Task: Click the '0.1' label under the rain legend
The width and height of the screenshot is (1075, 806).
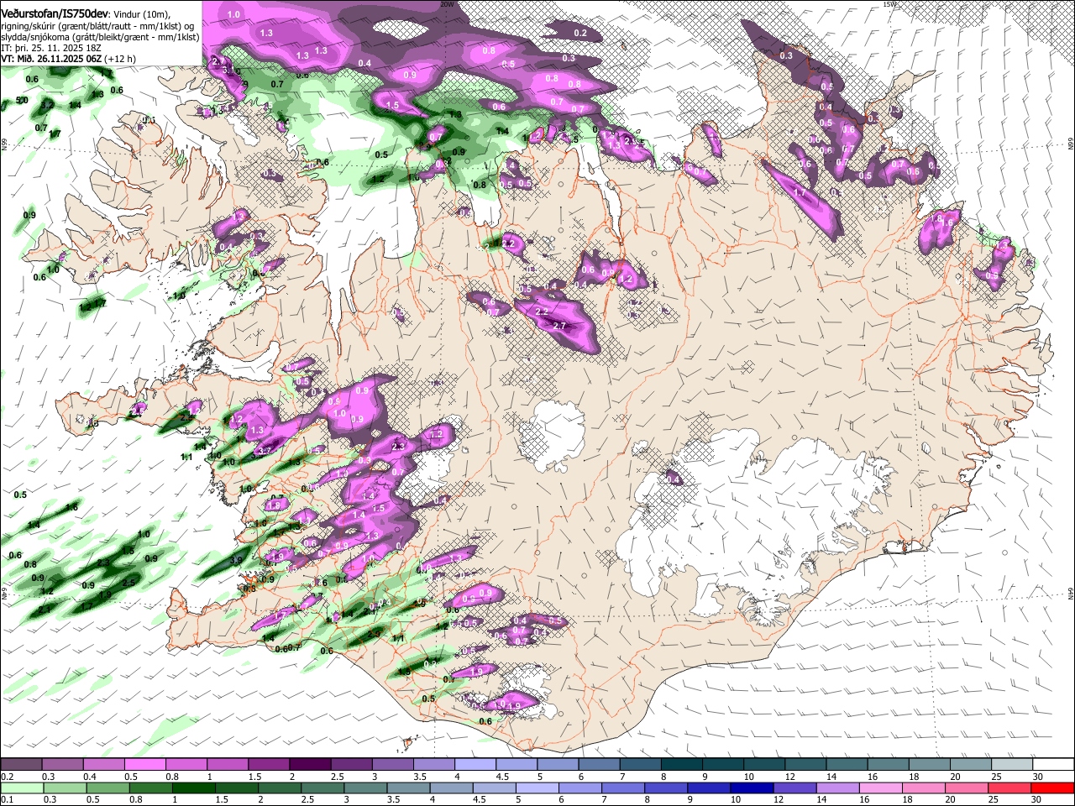Action: click(x=6, y=799)
